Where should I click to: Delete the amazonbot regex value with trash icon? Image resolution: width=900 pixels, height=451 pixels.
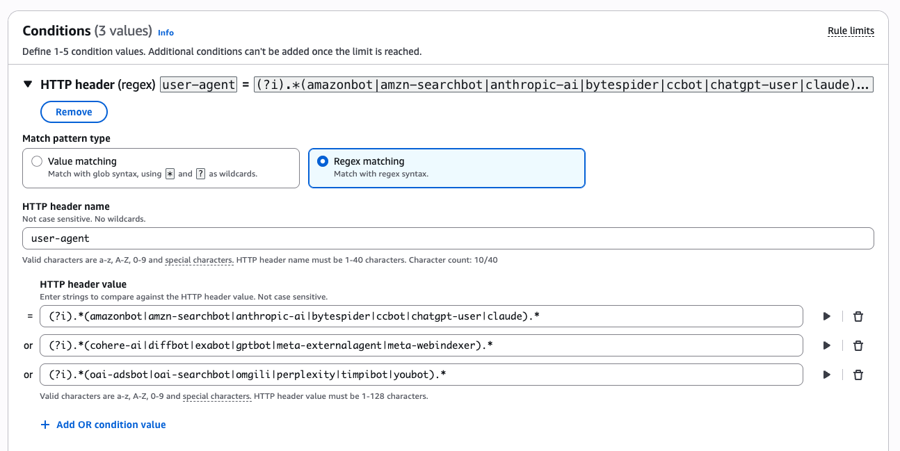(x=858, y=316)
